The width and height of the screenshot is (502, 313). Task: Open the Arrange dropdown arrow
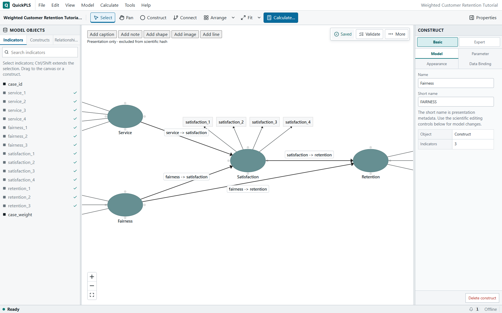[x=233, y=18]
